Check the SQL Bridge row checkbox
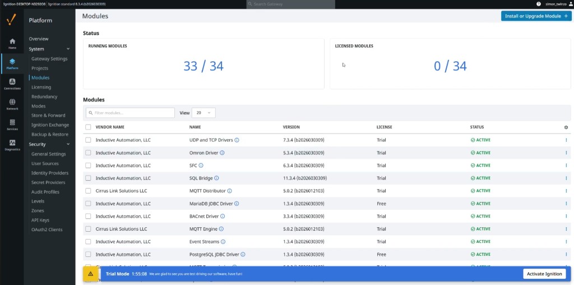 88,178
